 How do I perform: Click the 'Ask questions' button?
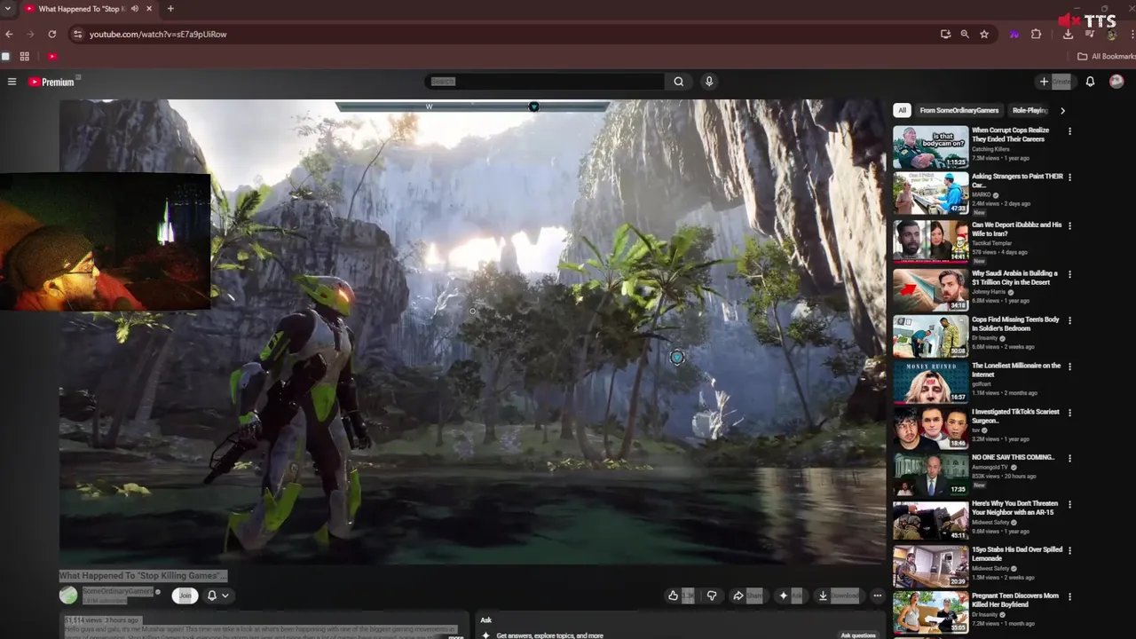click(857, 635)
